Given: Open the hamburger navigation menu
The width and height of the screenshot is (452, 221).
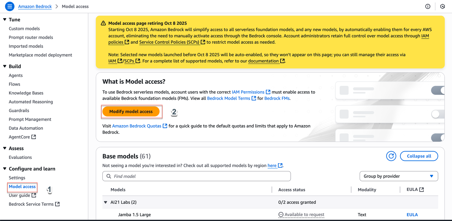Looking at the screenshot, I should click(10, 6).
